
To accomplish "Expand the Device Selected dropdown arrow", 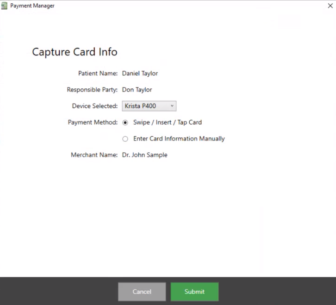I will [172, 106].
